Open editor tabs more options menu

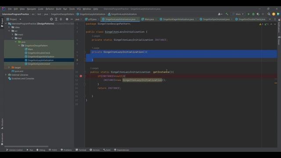[x=275, y=19]
